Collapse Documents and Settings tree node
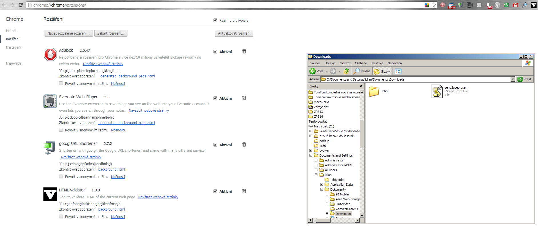This screenshot has height=226, width=538. tap(311, 155)
